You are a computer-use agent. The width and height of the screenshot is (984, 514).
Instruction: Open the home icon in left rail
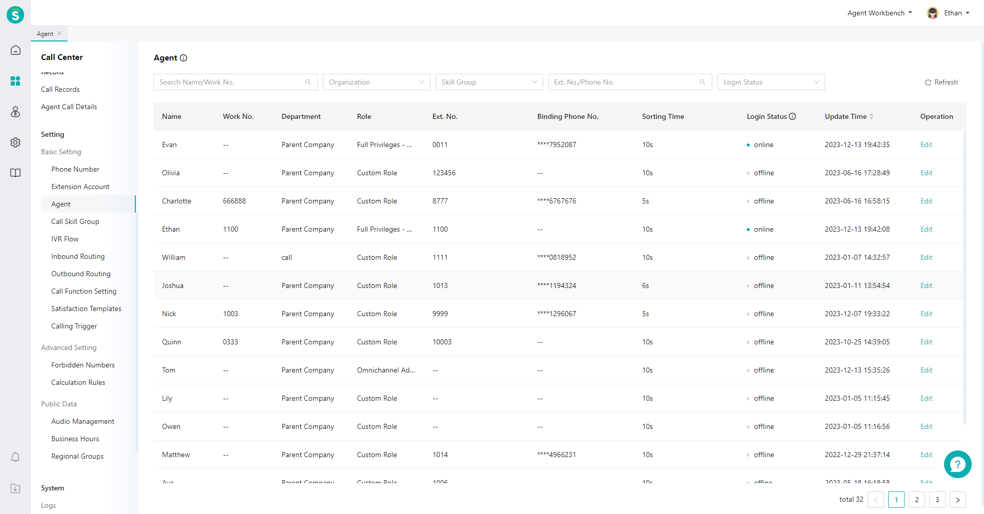tap(15, 50)
